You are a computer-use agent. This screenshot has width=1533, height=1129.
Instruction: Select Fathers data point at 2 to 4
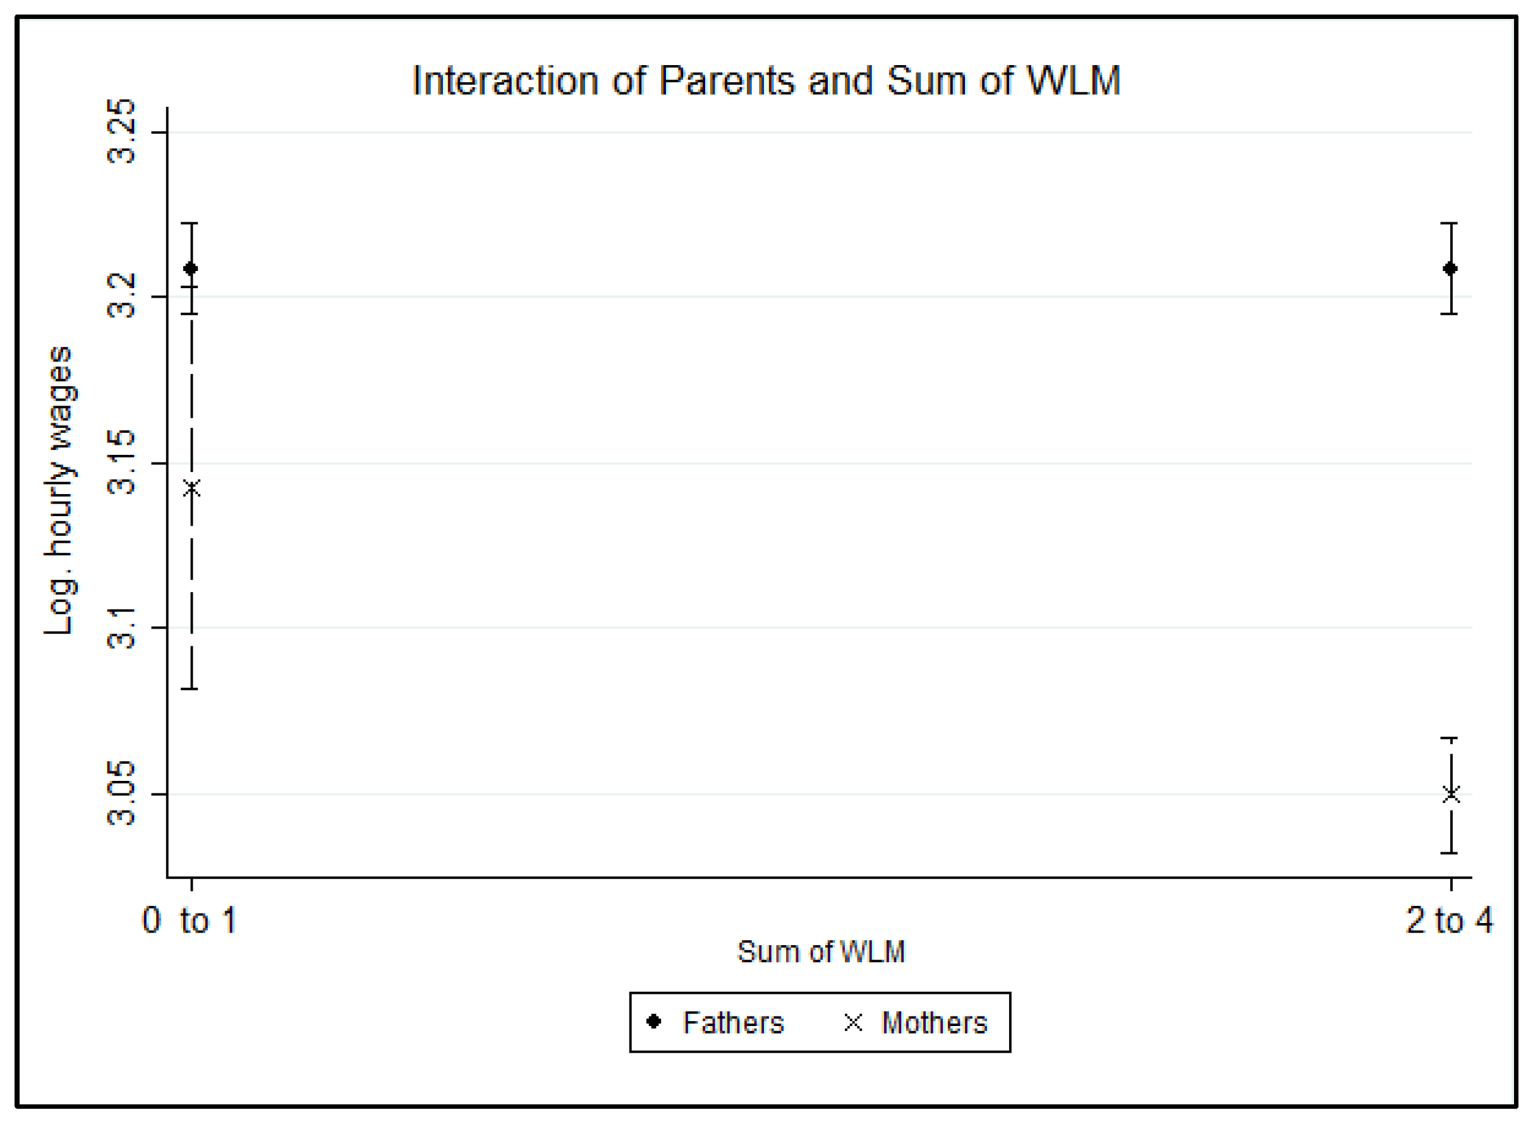click(x=1450, y=269)
